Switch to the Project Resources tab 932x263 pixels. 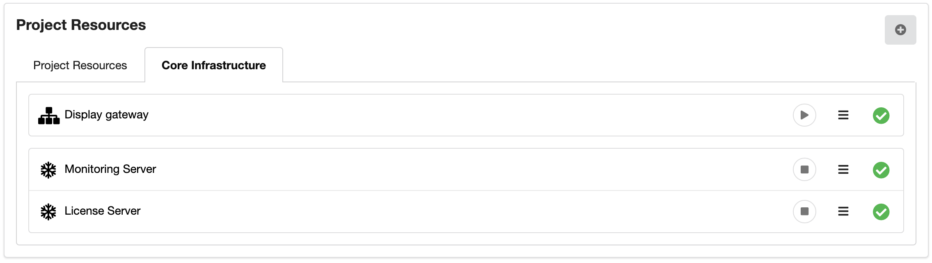pos(80,66)
